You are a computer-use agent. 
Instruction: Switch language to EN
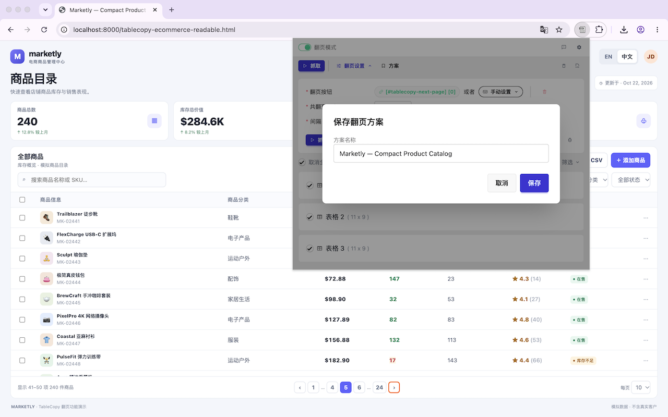point(609,56)
